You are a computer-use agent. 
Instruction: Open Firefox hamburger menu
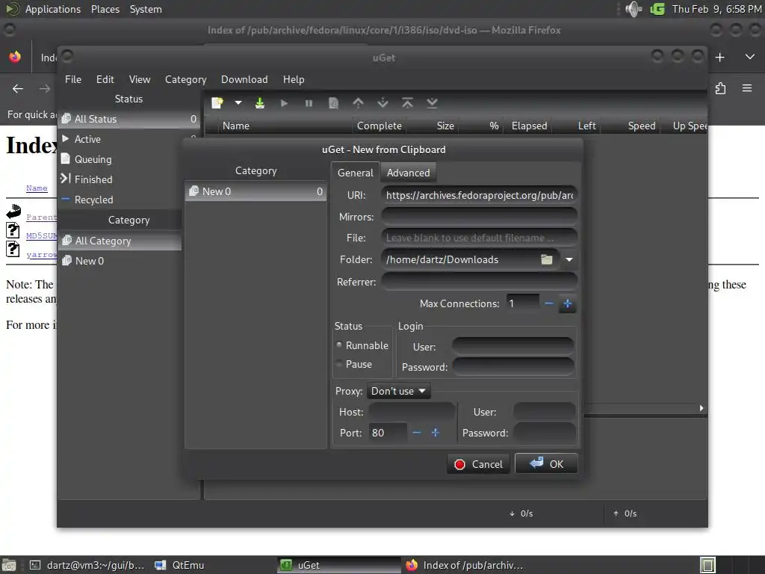747,88
